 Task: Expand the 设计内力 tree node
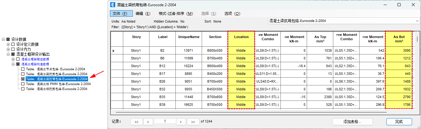pyautogui.click(x=8, y=49)
